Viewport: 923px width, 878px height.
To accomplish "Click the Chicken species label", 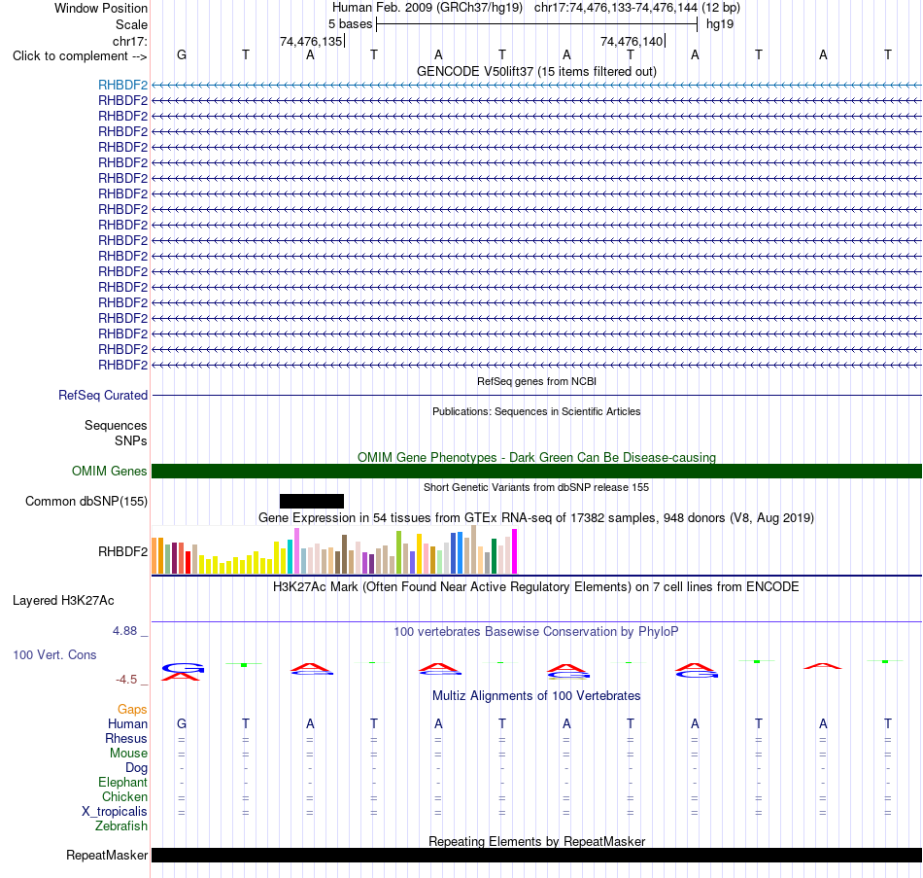I will [124, 796].
